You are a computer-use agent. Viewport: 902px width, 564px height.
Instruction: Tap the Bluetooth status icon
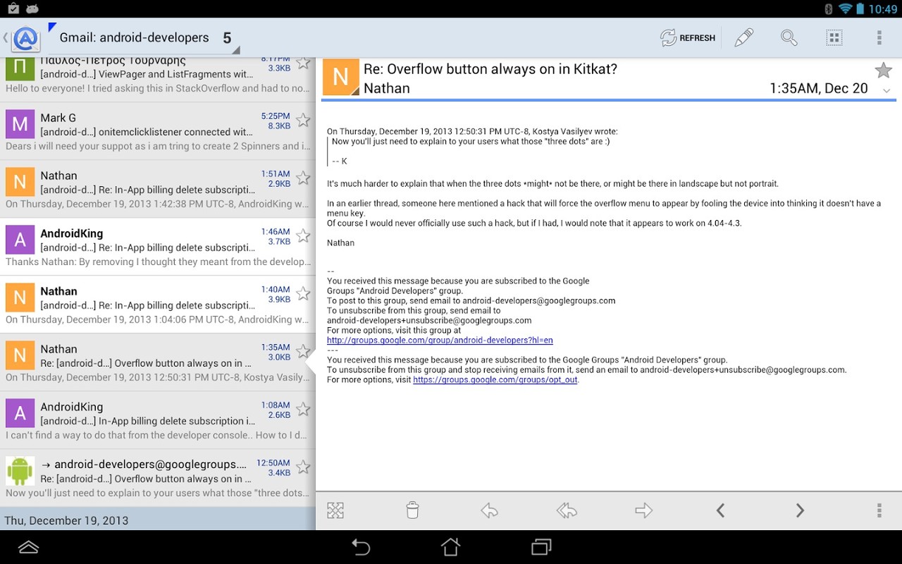pos(828,8)
